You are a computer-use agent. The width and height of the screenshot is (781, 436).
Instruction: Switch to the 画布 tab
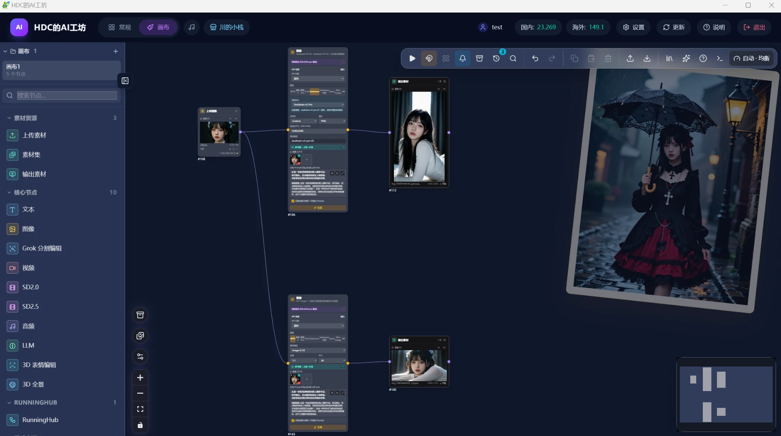click(x=158, y=27)
